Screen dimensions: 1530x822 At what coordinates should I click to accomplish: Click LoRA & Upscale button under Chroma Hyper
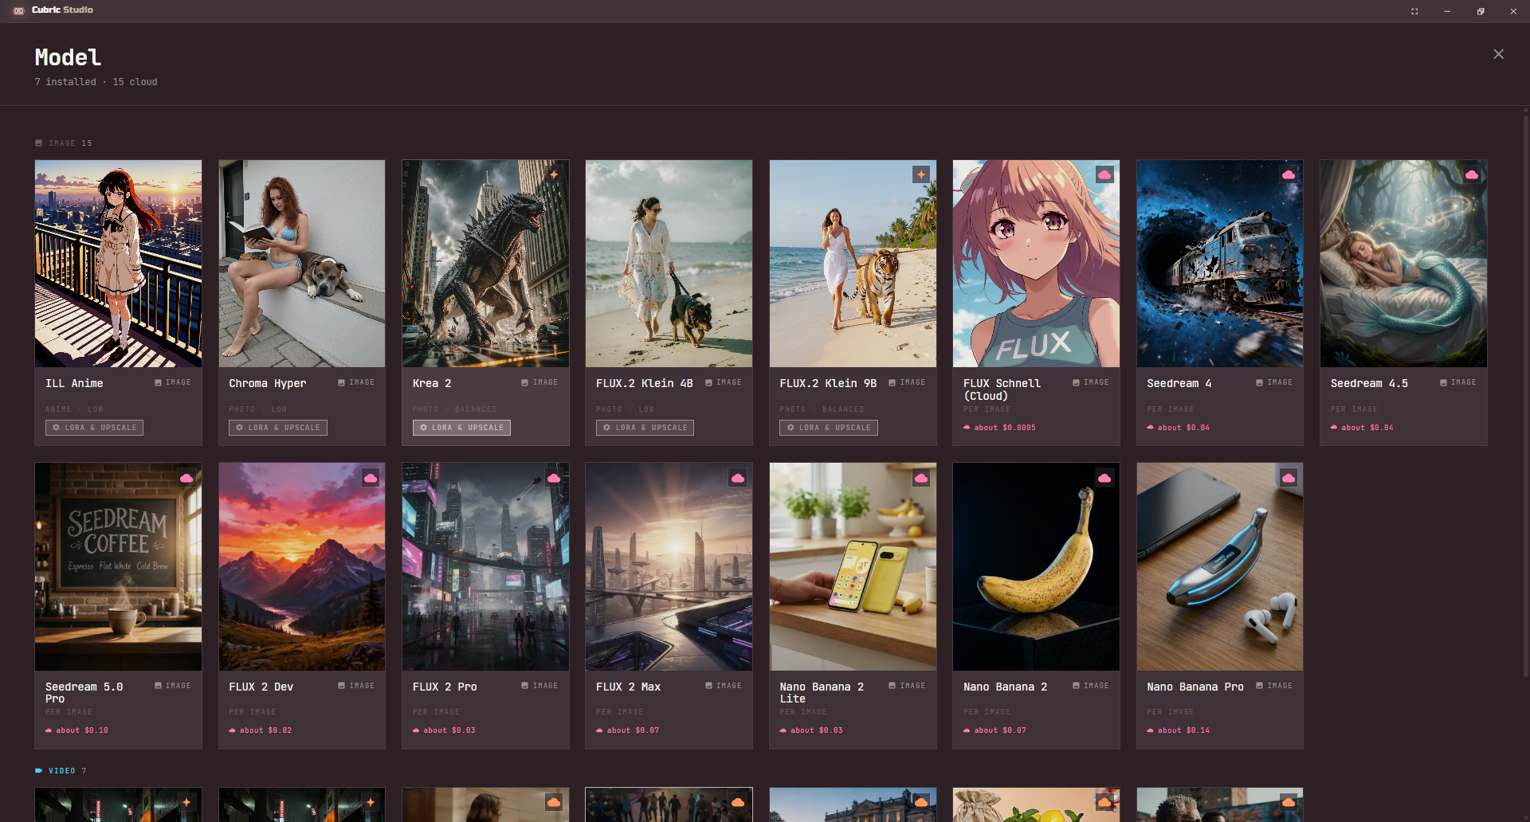278,428
